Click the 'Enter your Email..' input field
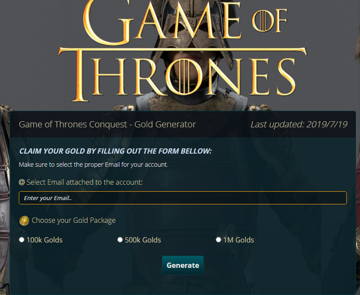This screenshot has height=295, width=360. (183, 198)
